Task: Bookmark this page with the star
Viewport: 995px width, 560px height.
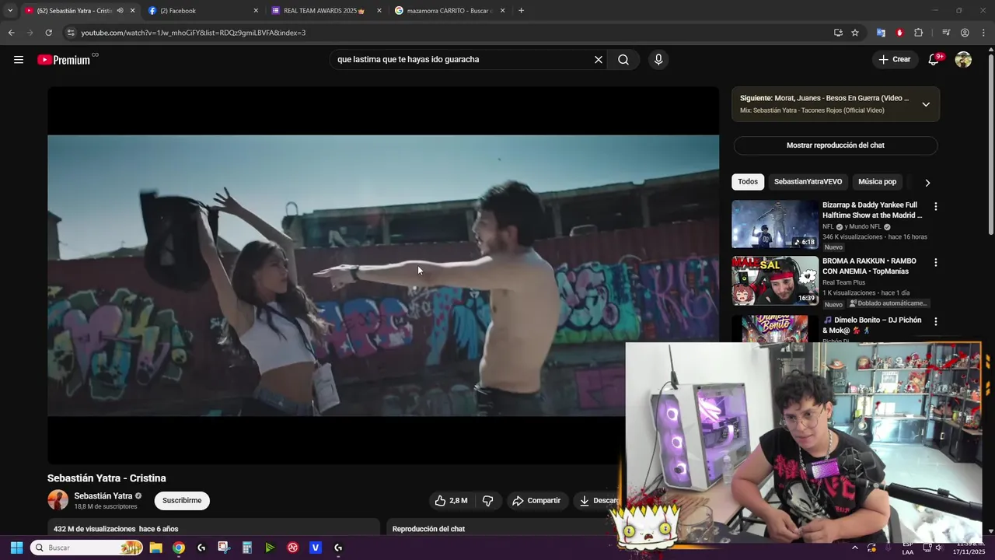Action: (x=855, y=33)
